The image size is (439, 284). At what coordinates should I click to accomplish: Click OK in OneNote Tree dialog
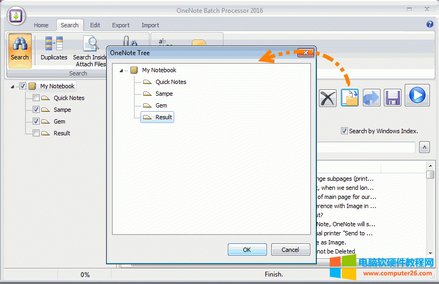(x=247, y=250)
